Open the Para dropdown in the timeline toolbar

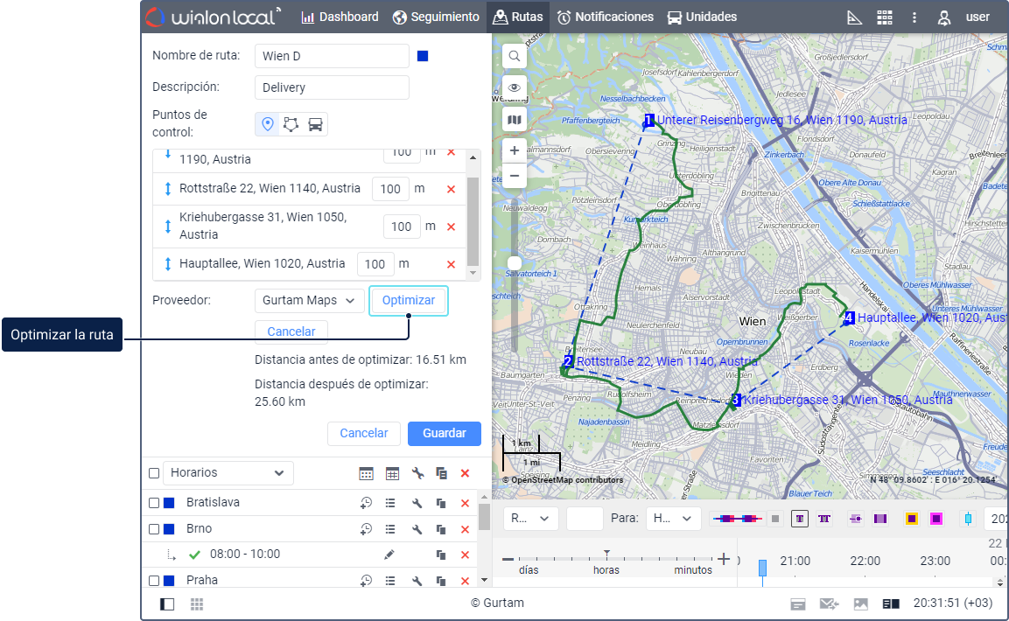[x=673, y=518]
